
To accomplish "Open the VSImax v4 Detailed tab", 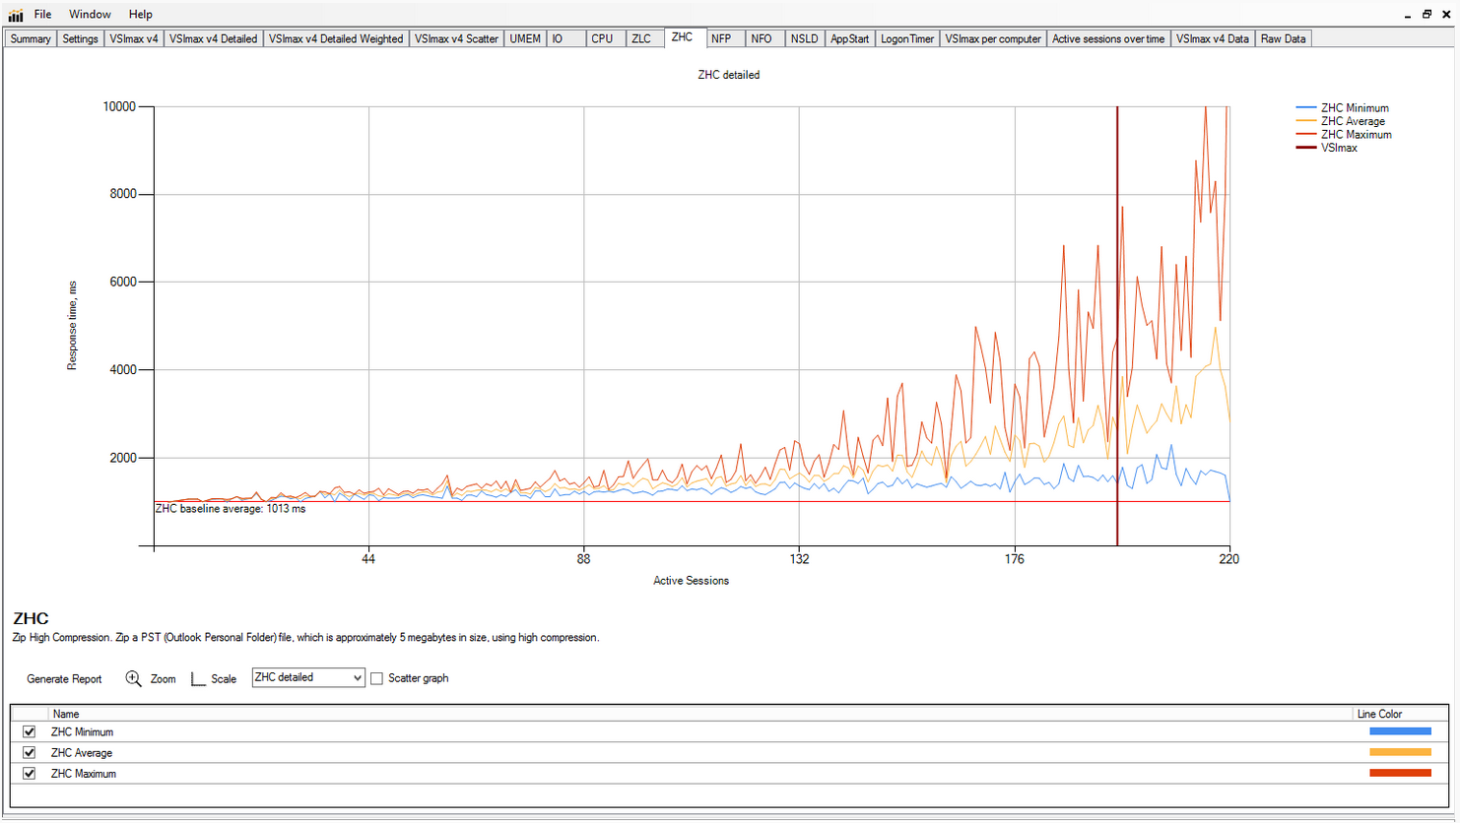I will [213, 38].
